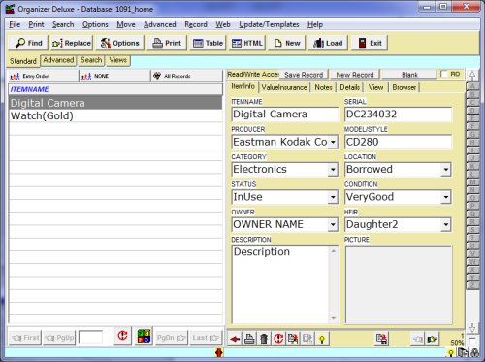Open the Move menu

pyautogui.click(x=126, y=24)
